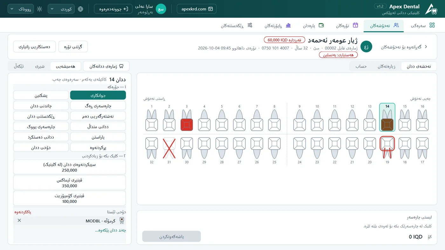Open the سەرەکی main tab
The width and height of the screenshot is (445, 250).
coord(423,26)
